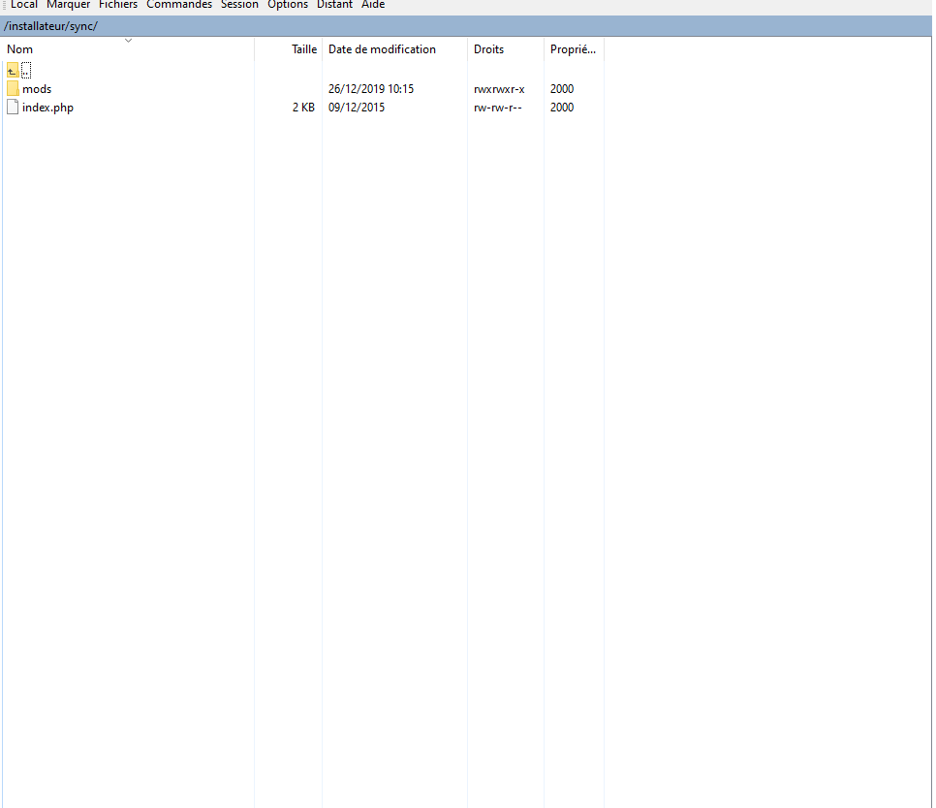Select the mods folder icon
Viewport: 936px width, 808px height.
click(x=13, y=89)
